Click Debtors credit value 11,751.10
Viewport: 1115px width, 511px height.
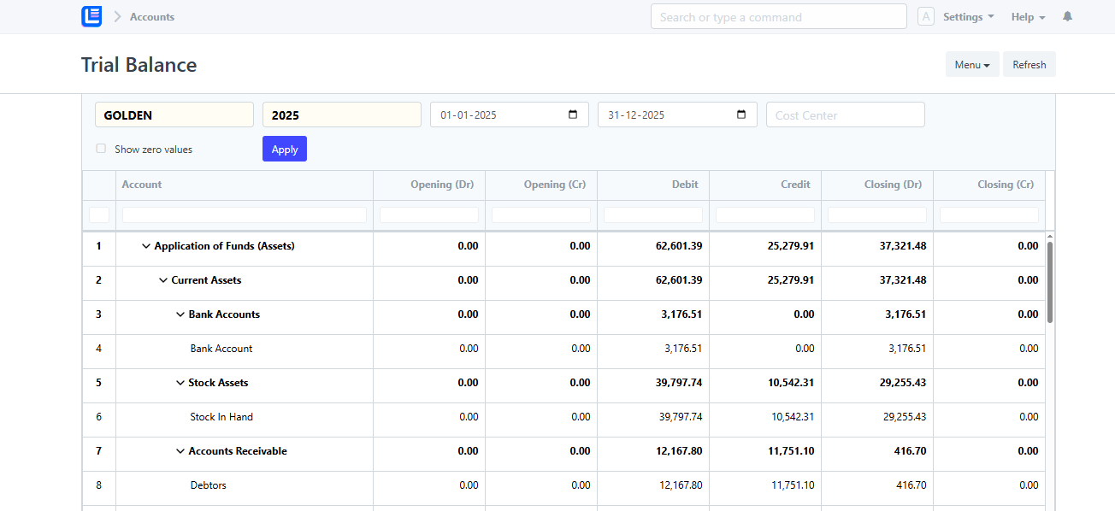coord(793,485)
